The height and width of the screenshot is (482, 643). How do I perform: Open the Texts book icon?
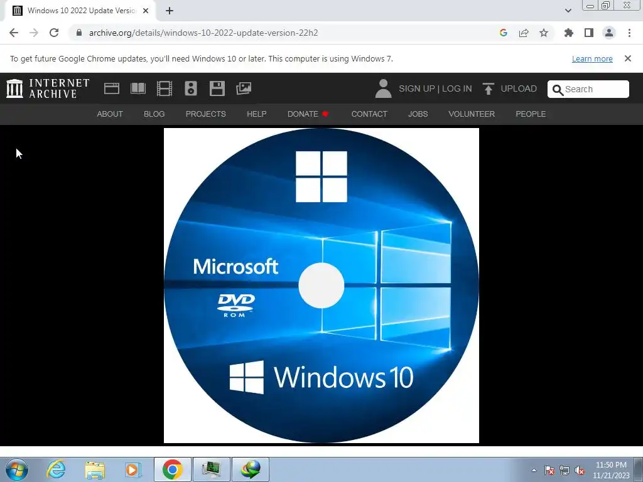click(x=138, y=88)
